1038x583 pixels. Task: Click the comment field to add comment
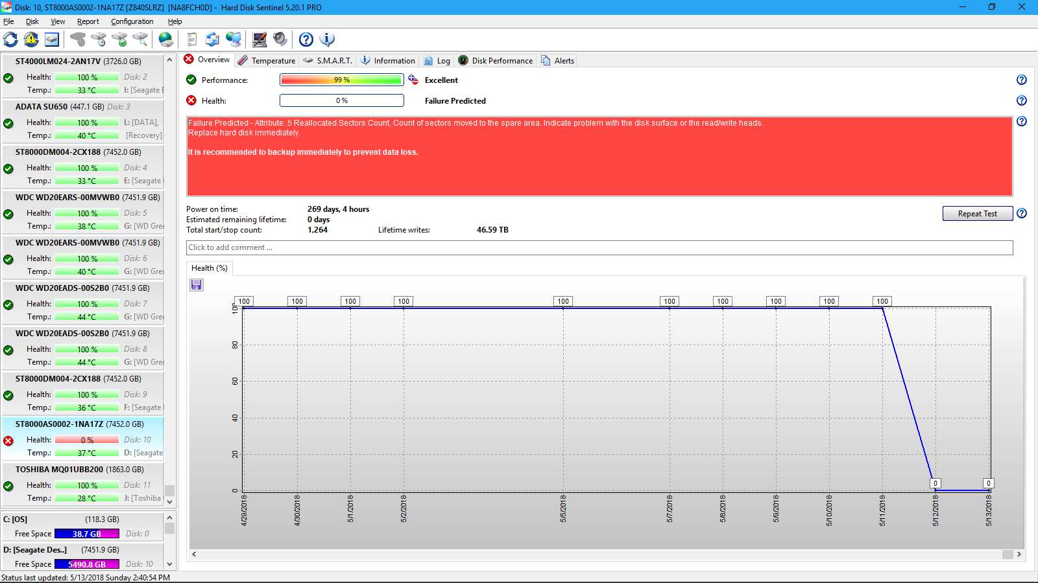point(599,247)
